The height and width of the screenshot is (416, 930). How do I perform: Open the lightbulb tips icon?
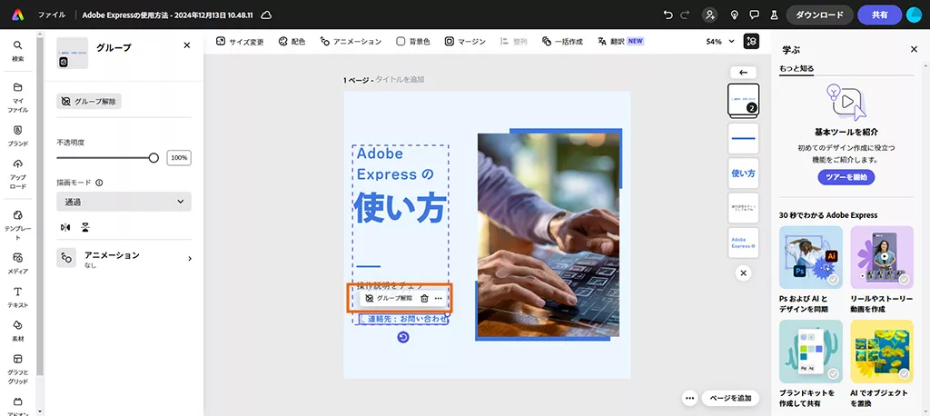coord(732,15)
